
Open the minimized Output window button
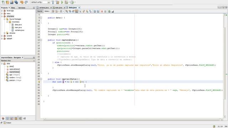(x=7, y=123)
